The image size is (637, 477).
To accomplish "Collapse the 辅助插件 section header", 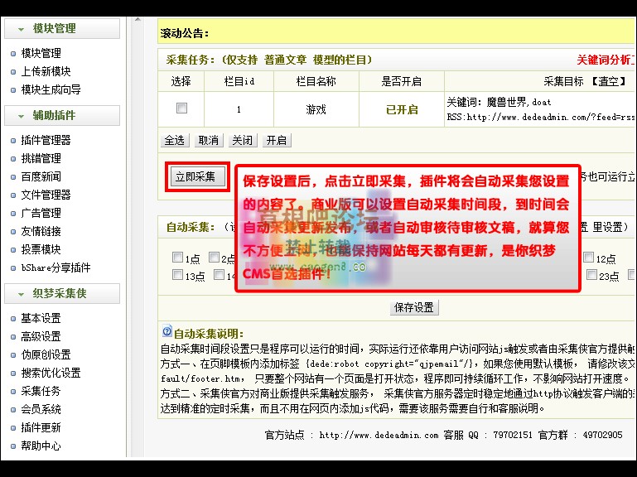I will pos(62,115).
